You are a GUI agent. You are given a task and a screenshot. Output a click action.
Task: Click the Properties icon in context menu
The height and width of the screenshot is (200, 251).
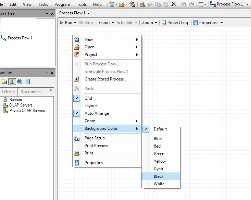pos(77,163)
